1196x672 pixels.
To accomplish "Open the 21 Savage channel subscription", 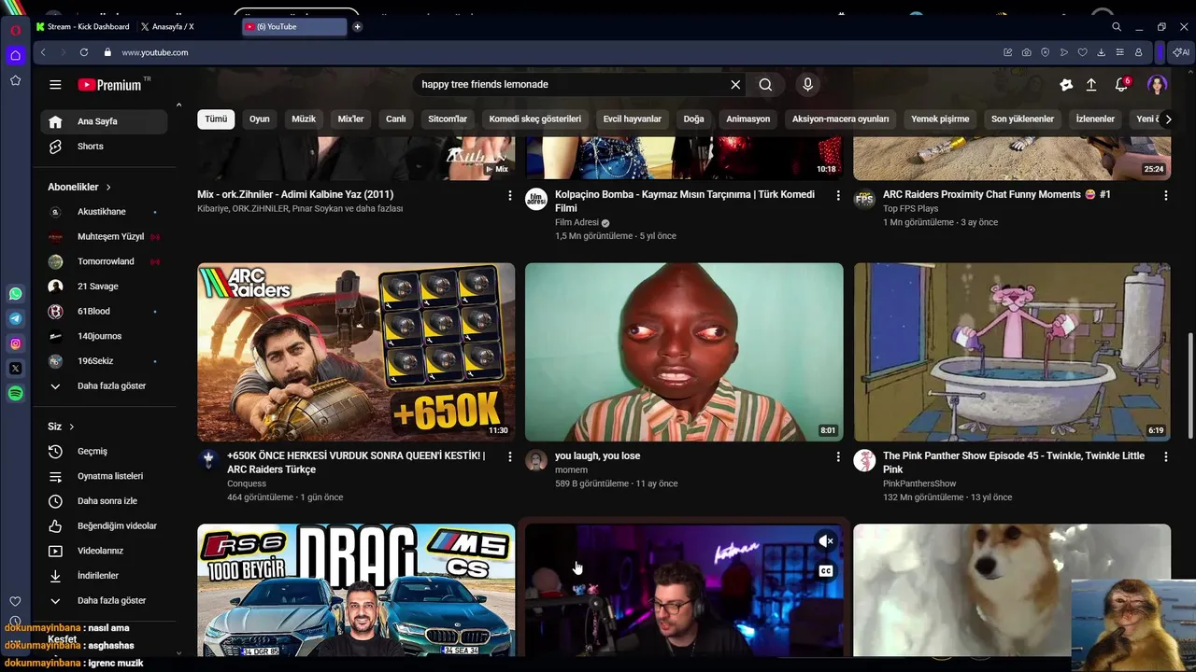I will click(x=105, y=287).
